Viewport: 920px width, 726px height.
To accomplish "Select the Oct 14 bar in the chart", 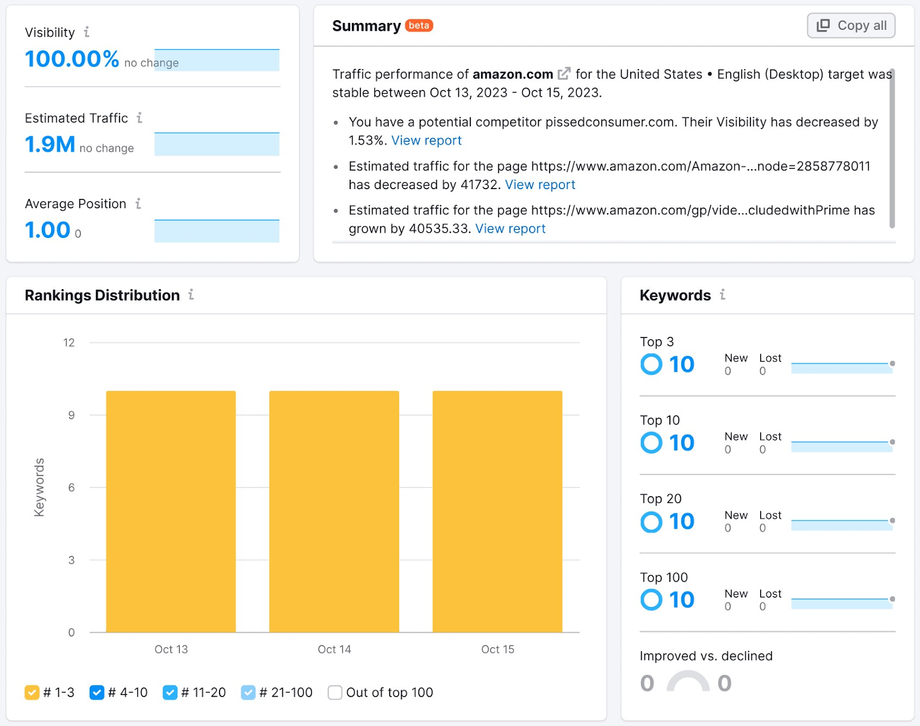I will 334,512.
